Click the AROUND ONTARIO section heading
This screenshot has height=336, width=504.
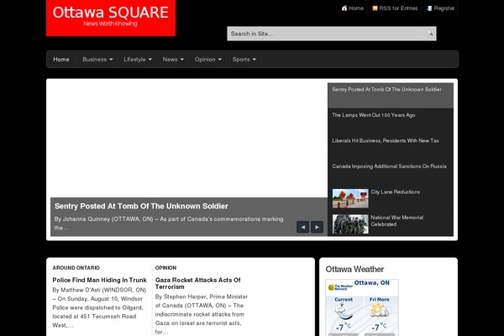click(x=76, y=268)
